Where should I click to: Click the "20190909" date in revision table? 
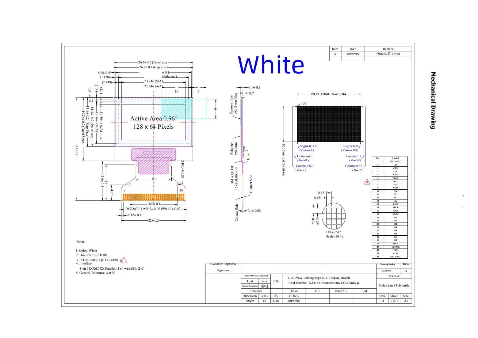click(x=353, y=54)
